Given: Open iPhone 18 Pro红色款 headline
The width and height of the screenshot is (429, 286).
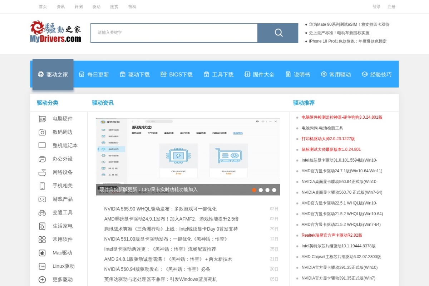Looking at the screenshot, I should pos(348,41).
